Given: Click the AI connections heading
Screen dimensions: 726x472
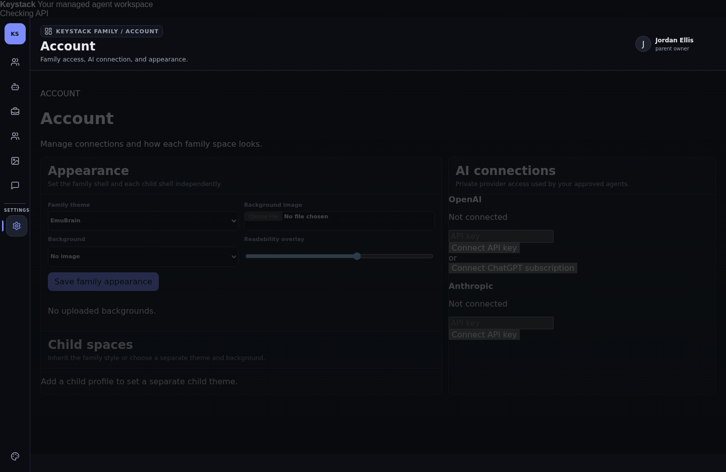Looking at the screenshot, I should [506, 170].
